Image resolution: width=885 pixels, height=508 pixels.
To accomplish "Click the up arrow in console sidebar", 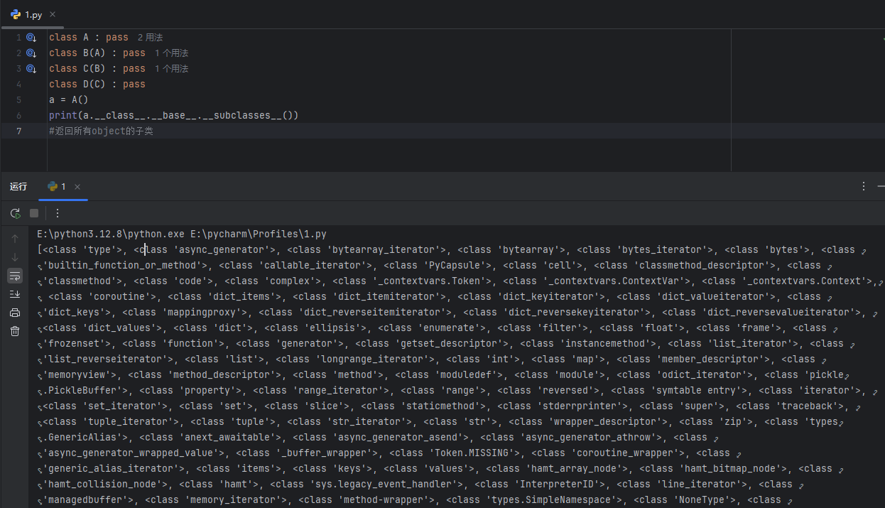I will tap(15, 239).
